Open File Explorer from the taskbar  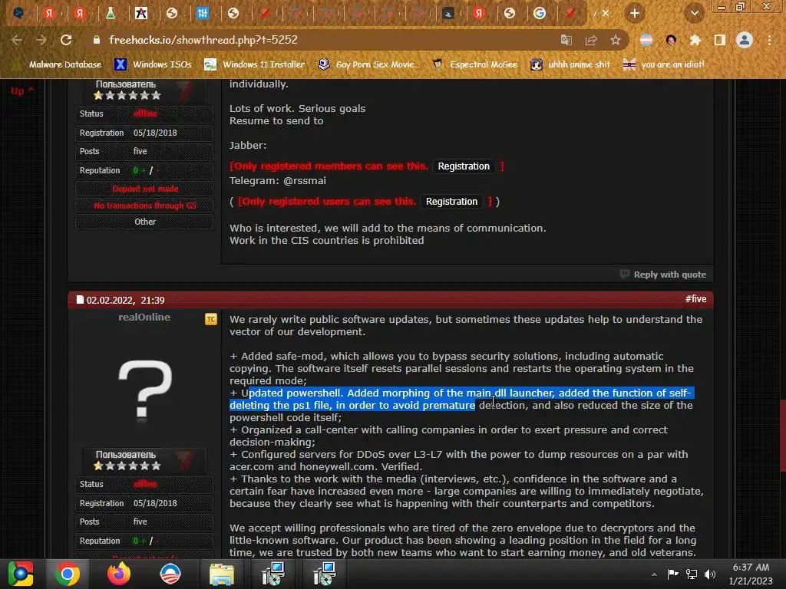pos(221,574)
